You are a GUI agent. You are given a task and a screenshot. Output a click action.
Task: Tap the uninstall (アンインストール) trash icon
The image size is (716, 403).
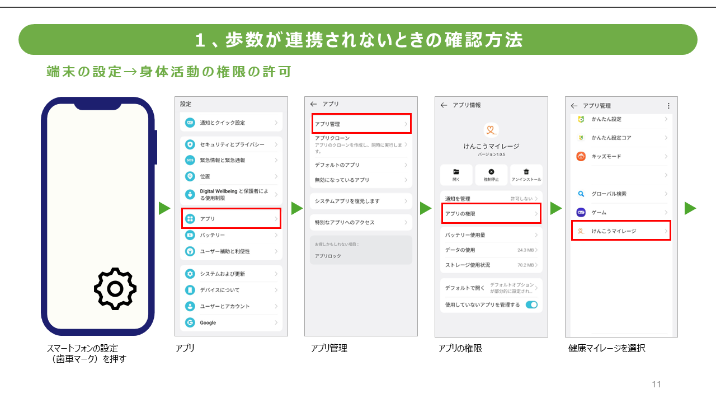tap(526, 172)
